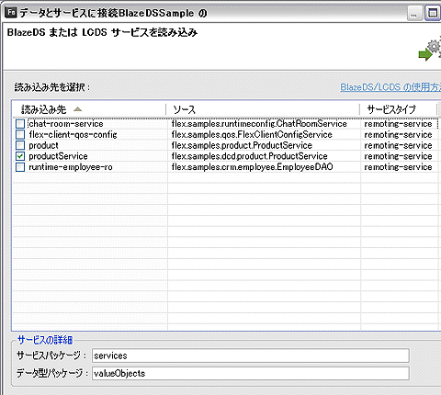Click remoting-service in the productService row
The height and width of the screenshot is (395, 441).
click(x=398, y=156)
